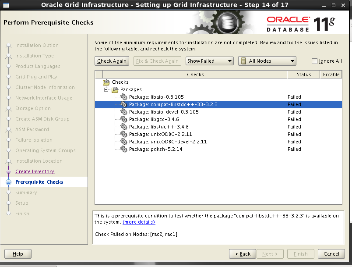This screenshot has height=267, width=352.
Task: Click the gear icon on compat-libstdc++-33-3.2.3 row
Action: [x=123, y=104]
